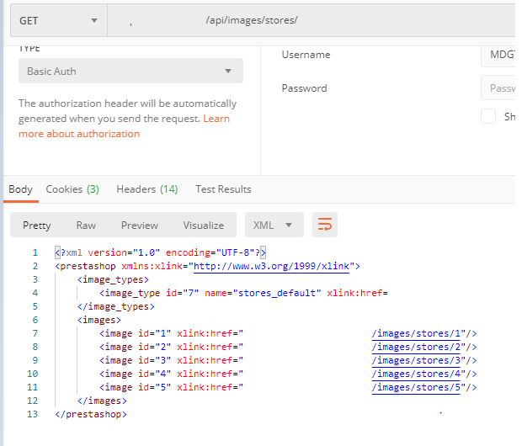527x446 pixels.
Task: Open the /images/stores/1 link
Action: click(421, 334)
